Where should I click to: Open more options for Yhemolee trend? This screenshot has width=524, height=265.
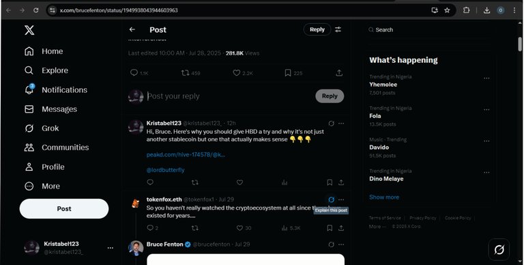pyautogui.click(x=486, y=79)
